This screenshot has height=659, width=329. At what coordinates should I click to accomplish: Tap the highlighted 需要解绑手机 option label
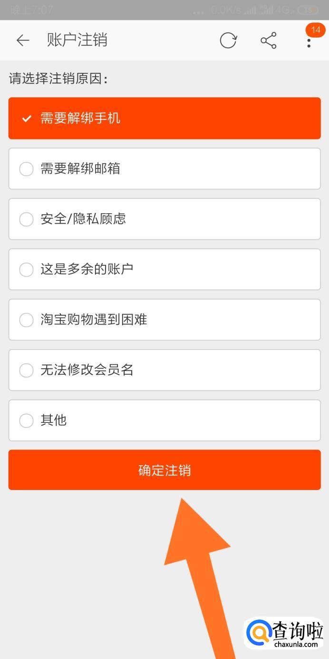80,118
